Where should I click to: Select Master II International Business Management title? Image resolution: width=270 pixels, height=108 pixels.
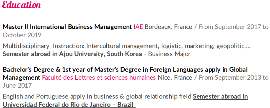click(67, 27)
